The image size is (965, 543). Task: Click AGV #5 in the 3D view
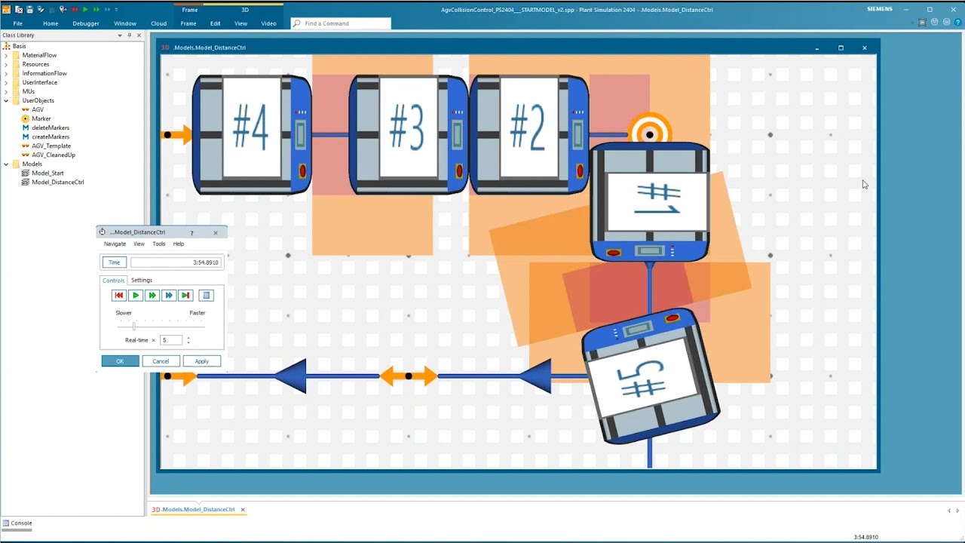651,375
